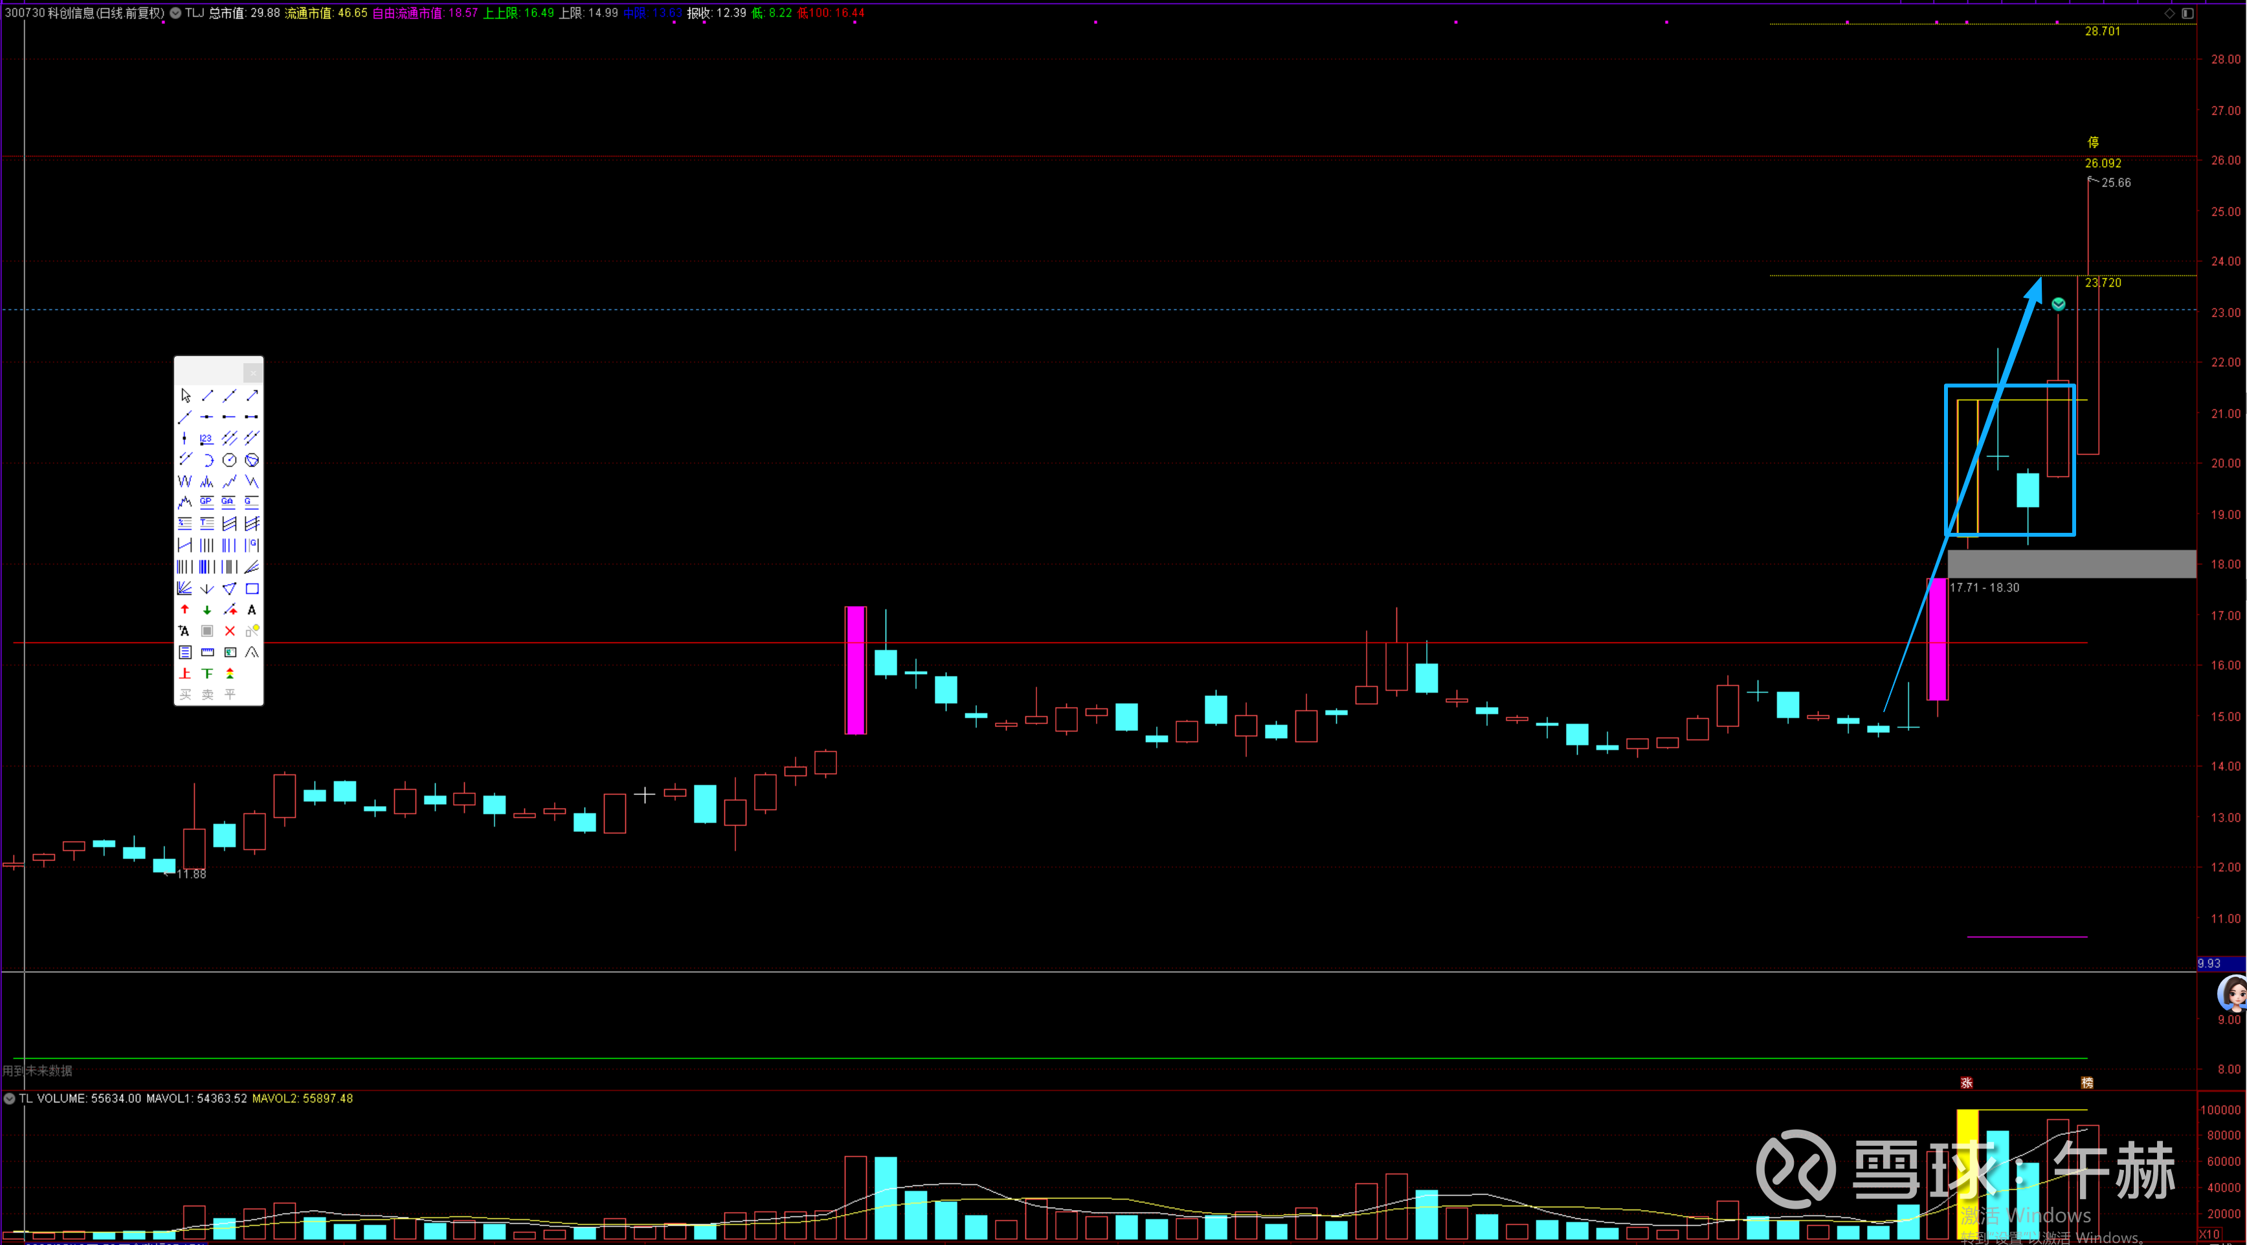
Task: Click the stock title 300730 科创信息
Action: pyautogui.click(x=85, y=13)
